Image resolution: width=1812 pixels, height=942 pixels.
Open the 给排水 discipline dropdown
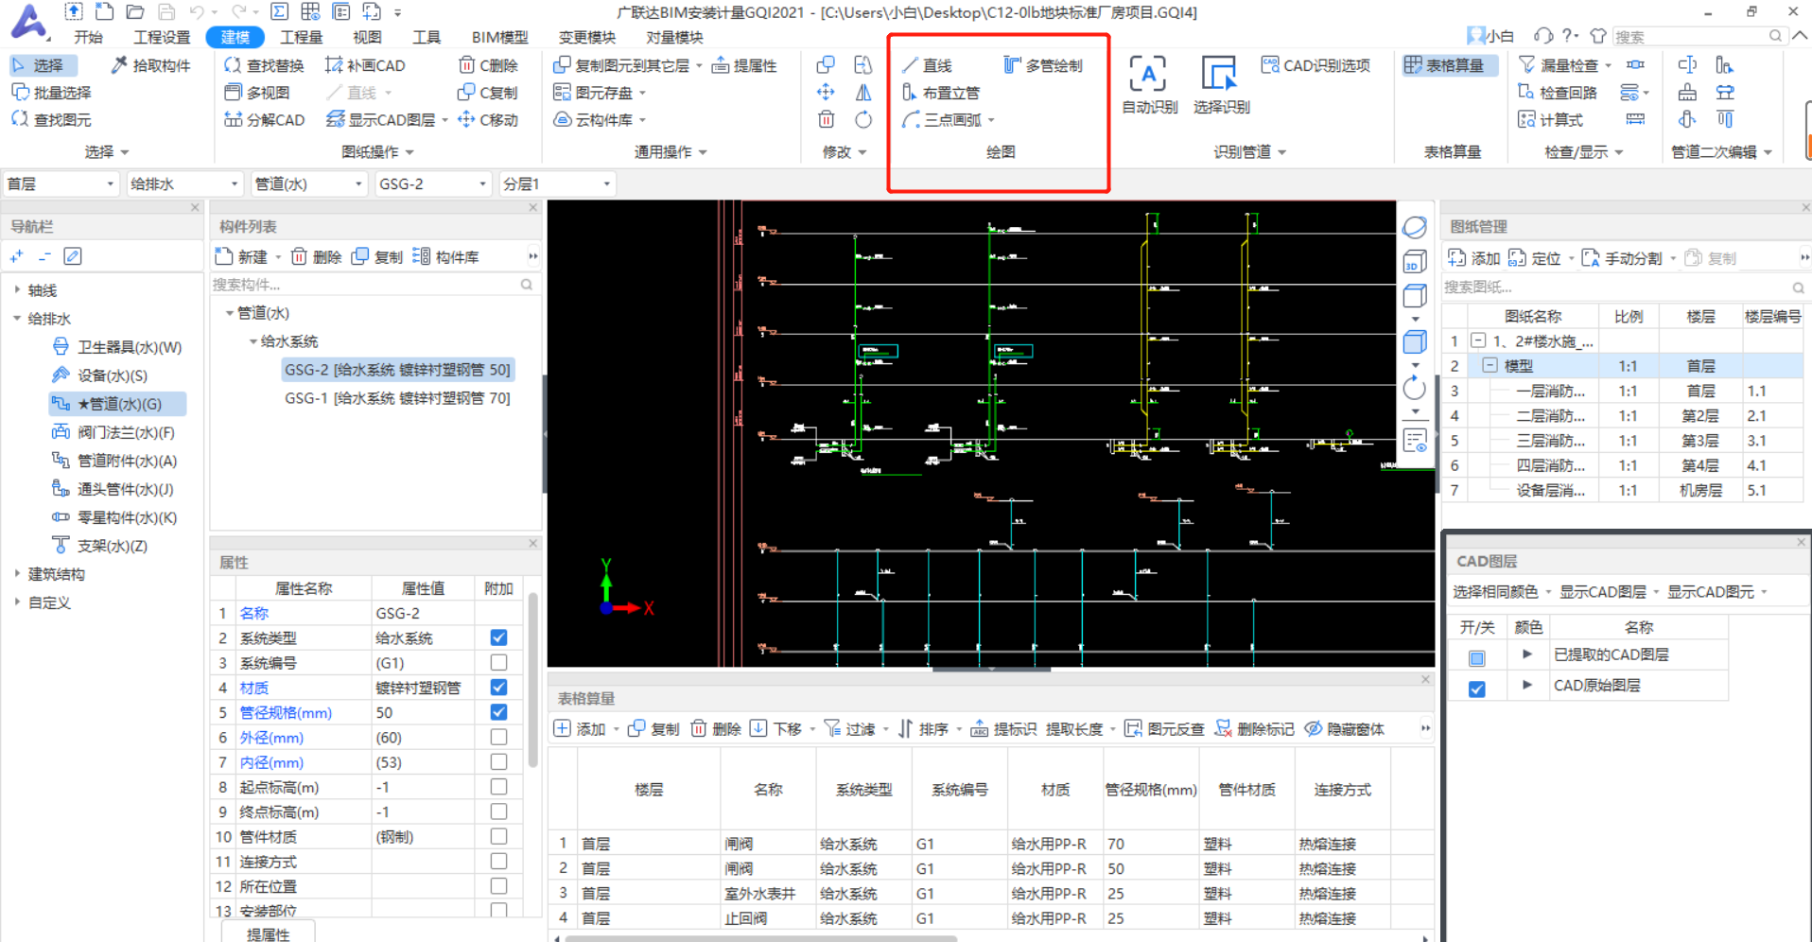[x=184, y=183]
